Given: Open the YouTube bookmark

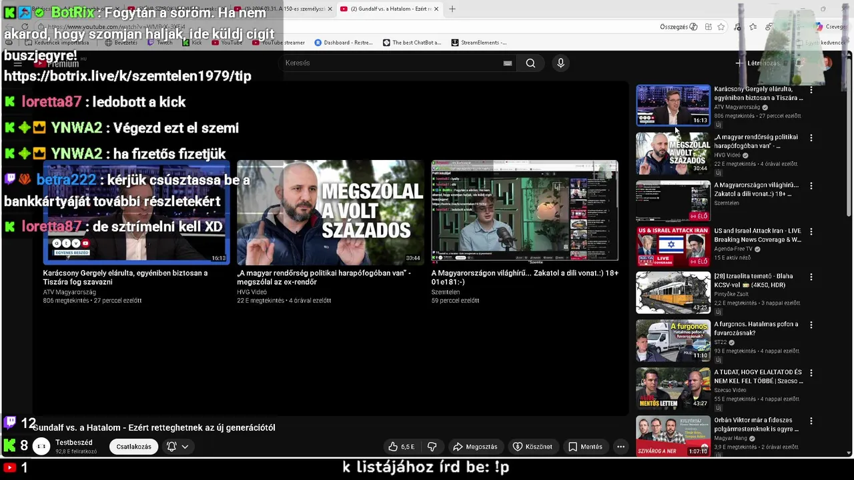Looking at the screenshot, I should tap(227, 43).
